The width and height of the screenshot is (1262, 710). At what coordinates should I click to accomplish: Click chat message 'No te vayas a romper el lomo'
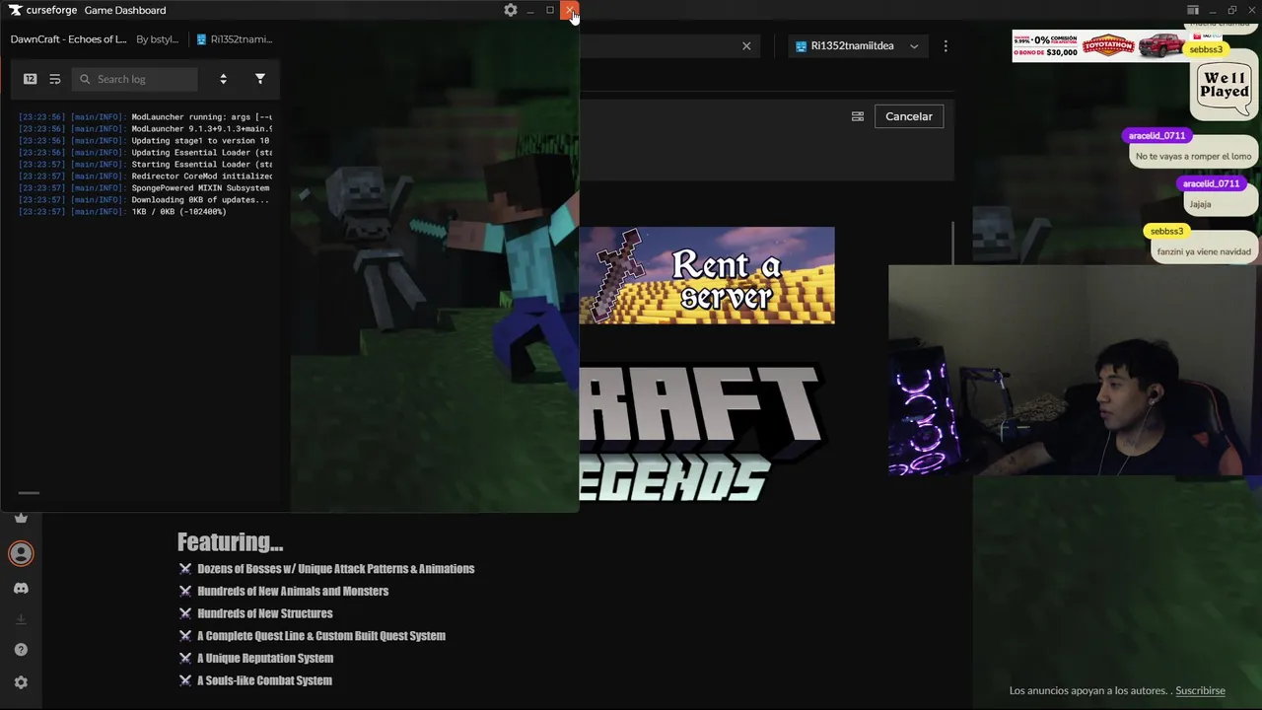1193,156
